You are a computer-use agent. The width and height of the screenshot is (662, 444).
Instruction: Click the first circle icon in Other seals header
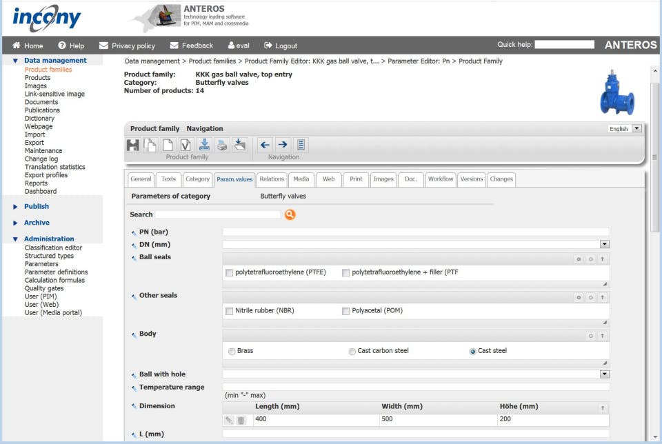pos(579,298)
